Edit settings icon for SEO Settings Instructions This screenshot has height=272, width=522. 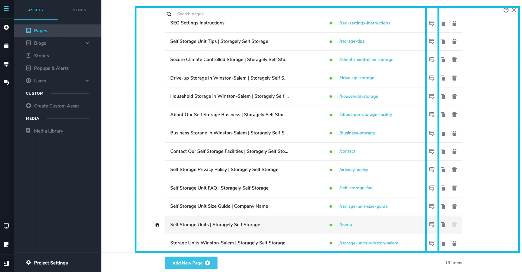pos(432,23)
